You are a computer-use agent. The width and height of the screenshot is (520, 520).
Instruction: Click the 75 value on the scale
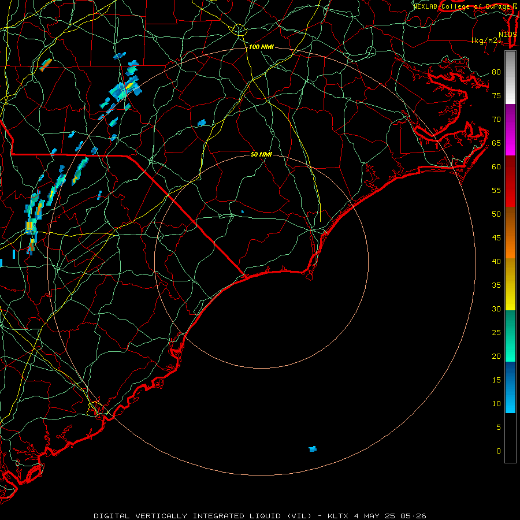(496, 95)
